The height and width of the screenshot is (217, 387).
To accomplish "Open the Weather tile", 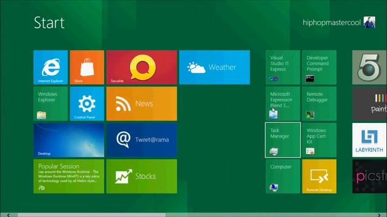I will [x=215, y=67].
